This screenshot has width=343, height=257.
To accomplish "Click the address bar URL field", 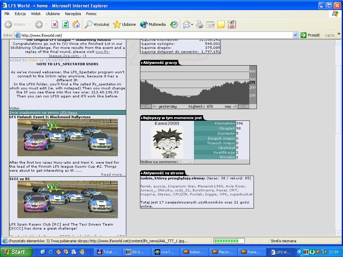I will click(x=153, y=35).
